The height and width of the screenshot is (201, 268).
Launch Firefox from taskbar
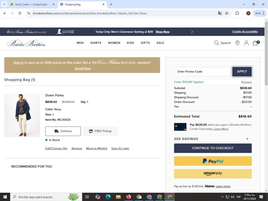(x=129, y=197)
